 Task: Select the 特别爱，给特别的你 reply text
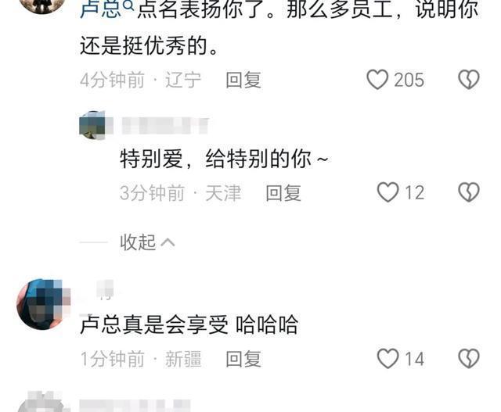click(x=224, y=159)
